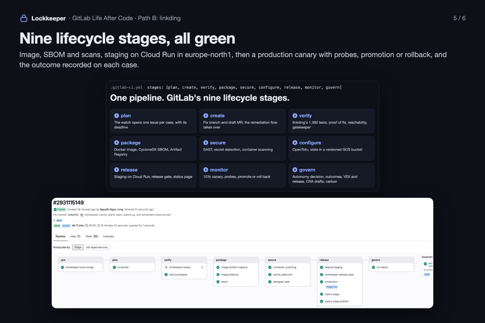
Task: Click the number 6 badge on configure card
Action: pos(295,143)
